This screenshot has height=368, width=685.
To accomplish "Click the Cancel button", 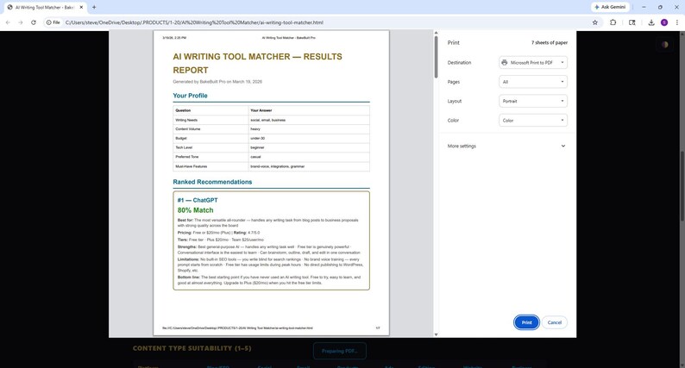I will (555, 322).
